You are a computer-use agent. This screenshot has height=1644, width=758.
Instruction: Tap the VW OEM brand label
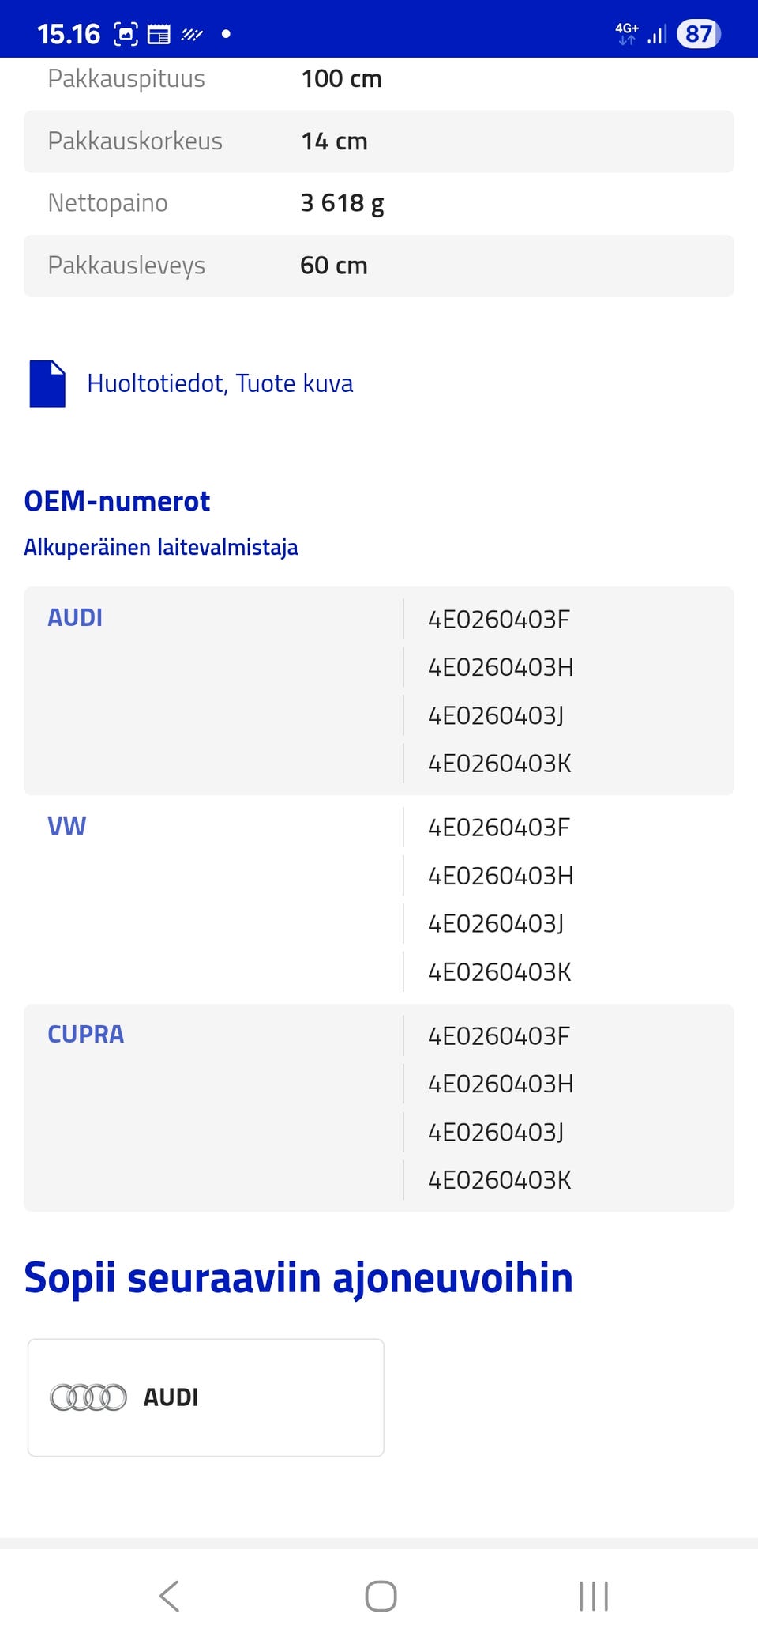tap(67, 827)
